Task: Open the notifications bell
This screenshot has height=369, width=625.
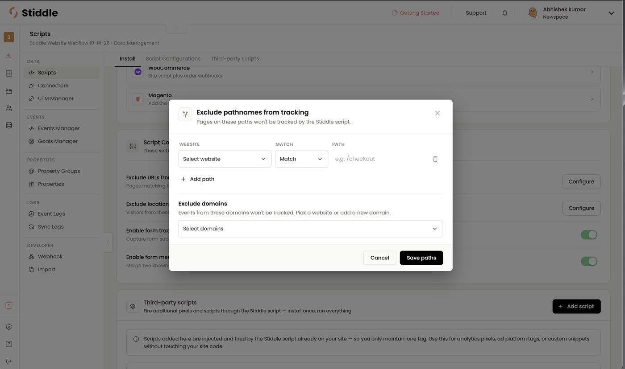Action: (x=505, y=13)
